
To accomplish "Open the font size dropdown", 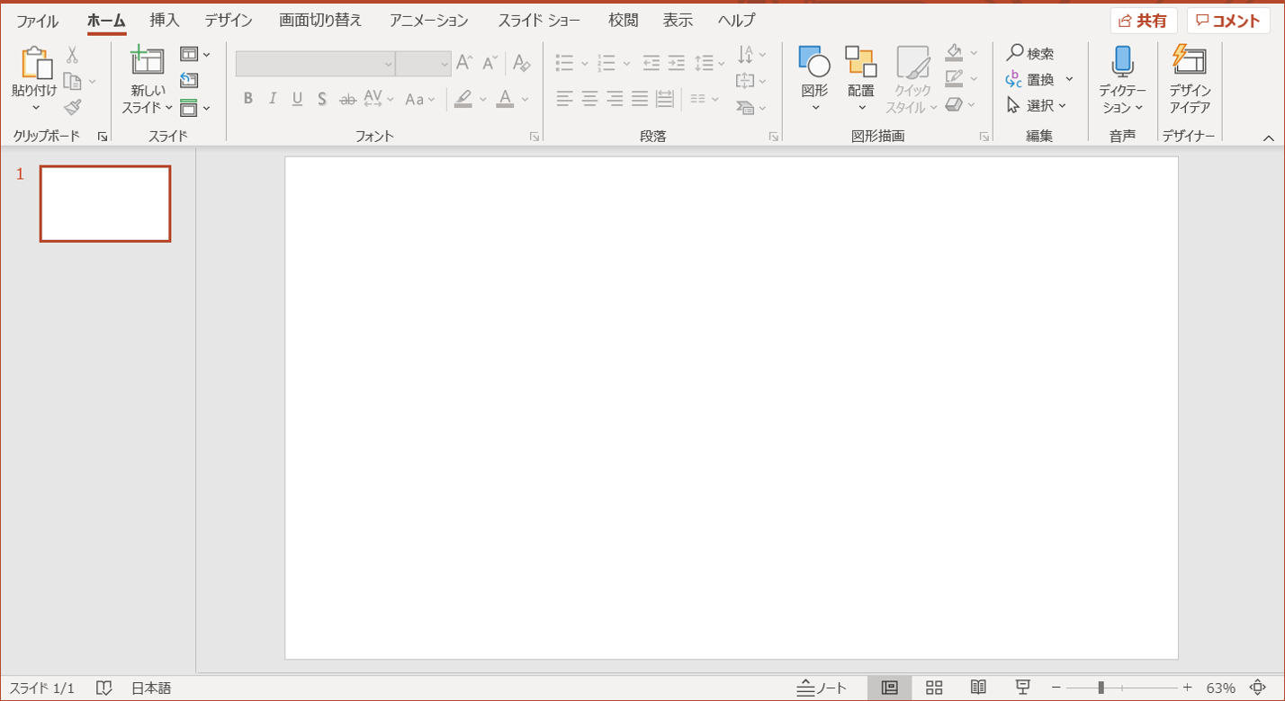I will click(445, 64).
